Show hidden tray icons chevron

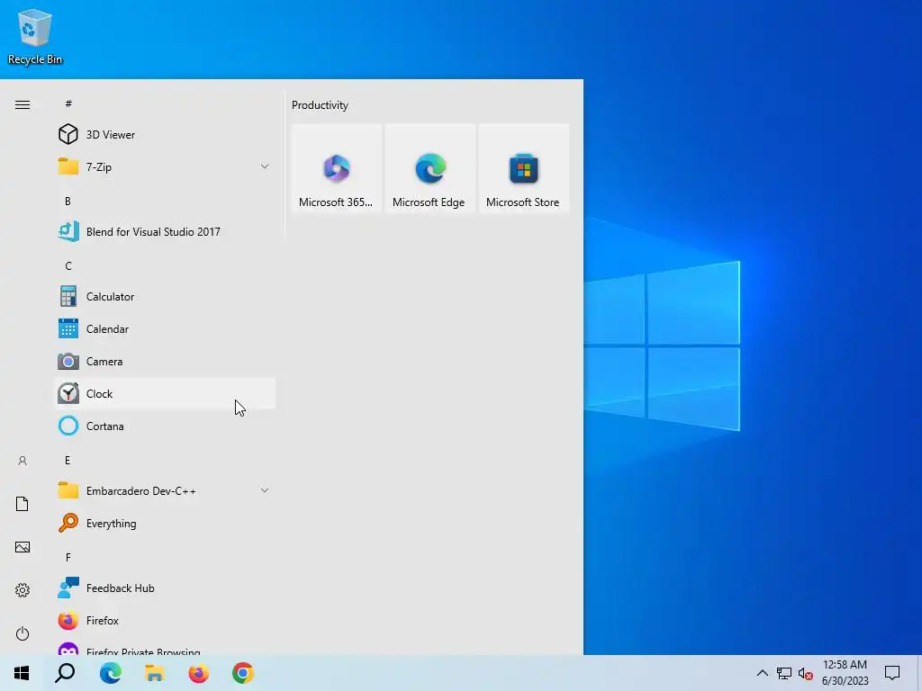pos(762,673)
